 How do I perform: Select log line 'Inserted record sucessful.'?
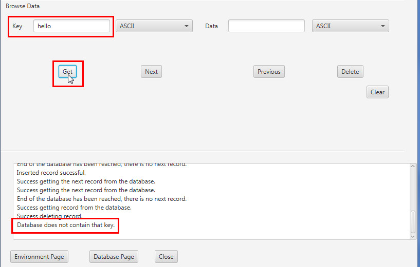[51, 173]
